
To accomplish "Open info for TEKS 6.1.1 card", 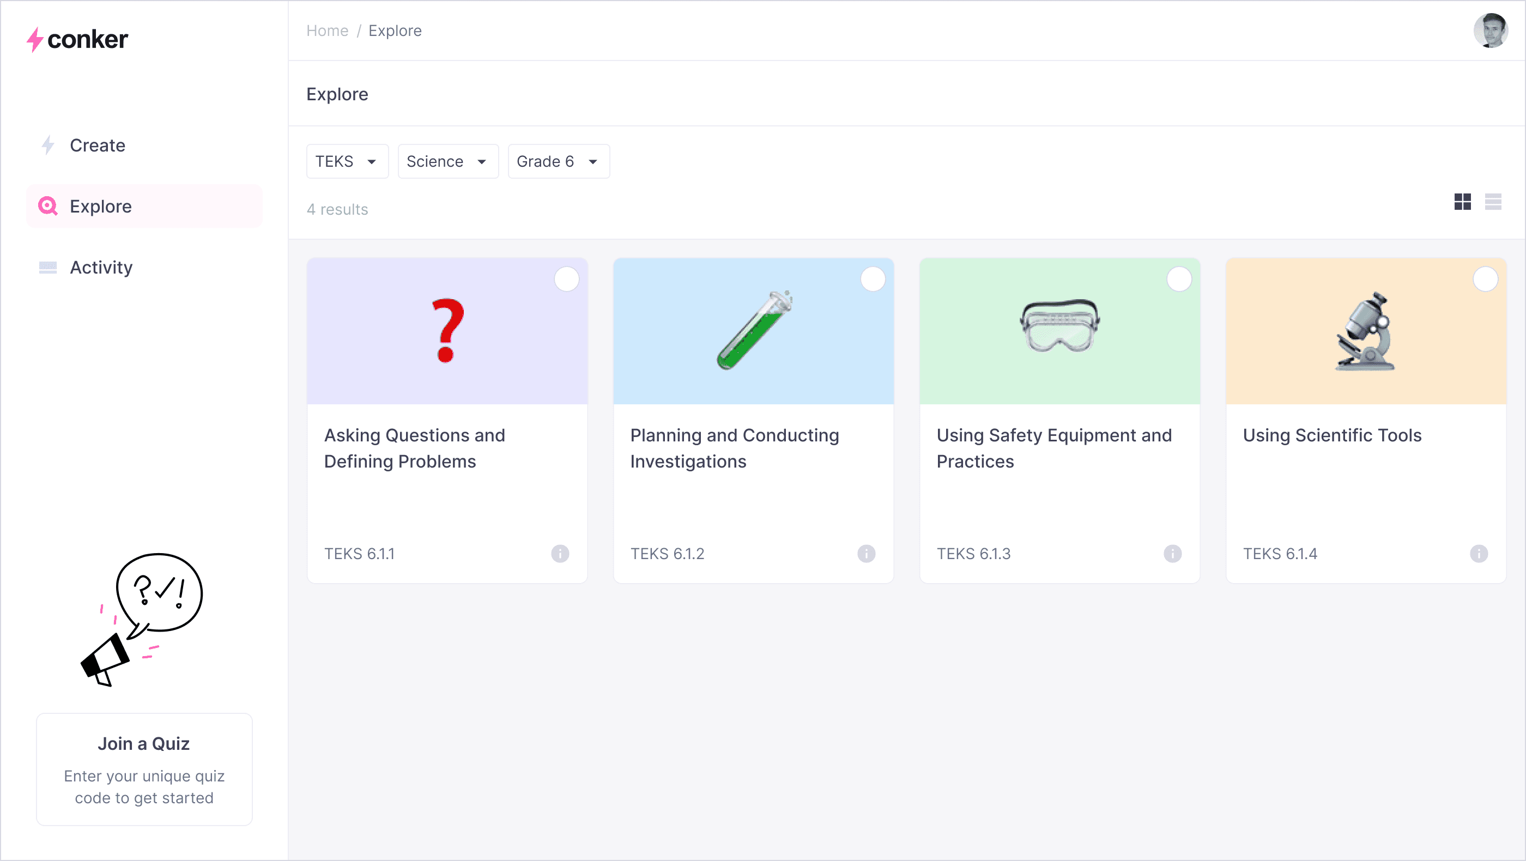I will 560,553.
